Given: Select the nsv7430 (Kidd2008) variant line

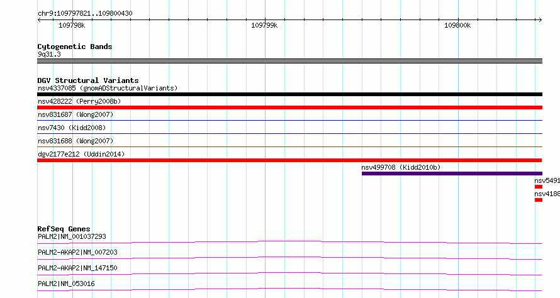Looking at the screenshot, I should click(289, 134).
